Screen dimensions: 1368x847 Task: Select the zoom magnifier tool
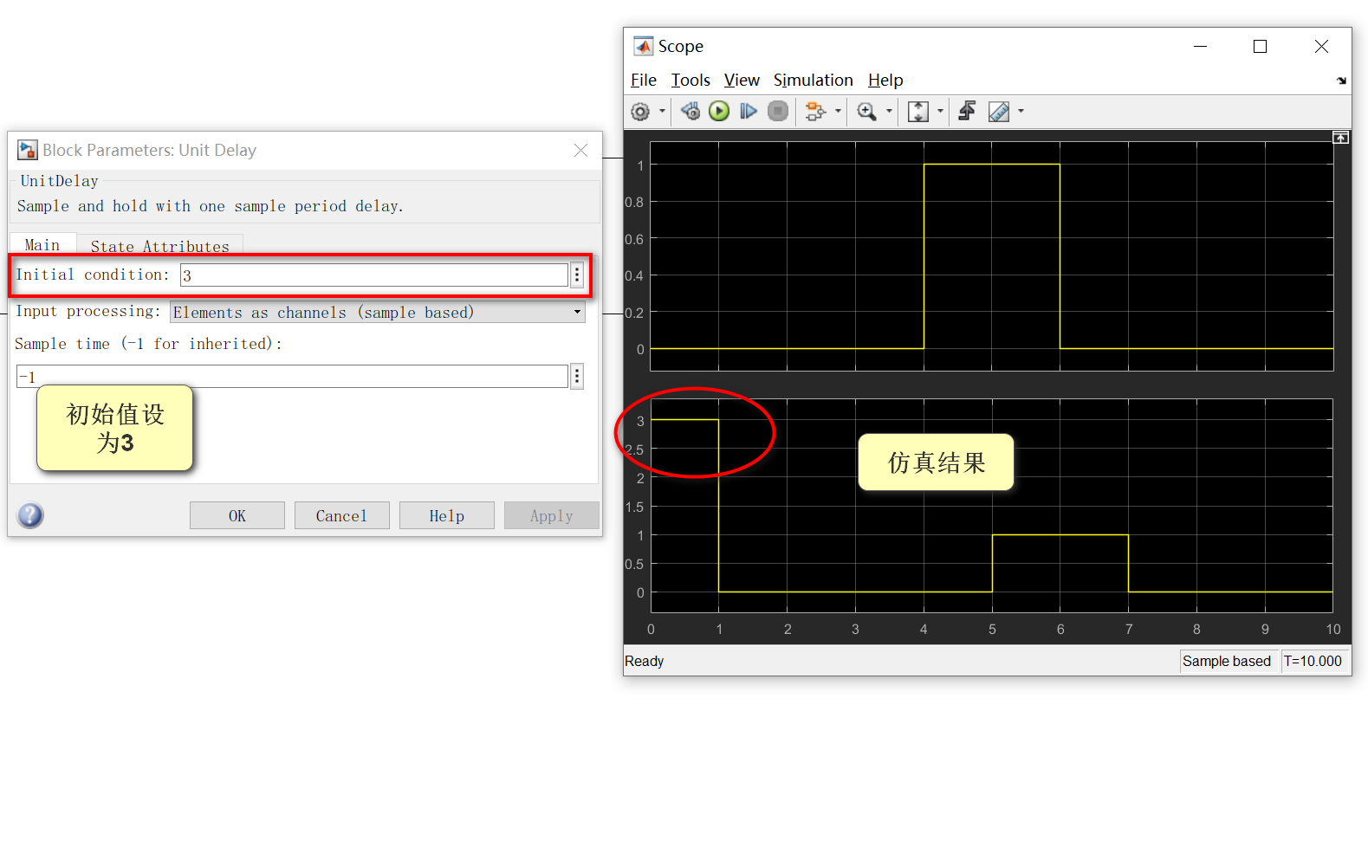(x=866, y=111)
